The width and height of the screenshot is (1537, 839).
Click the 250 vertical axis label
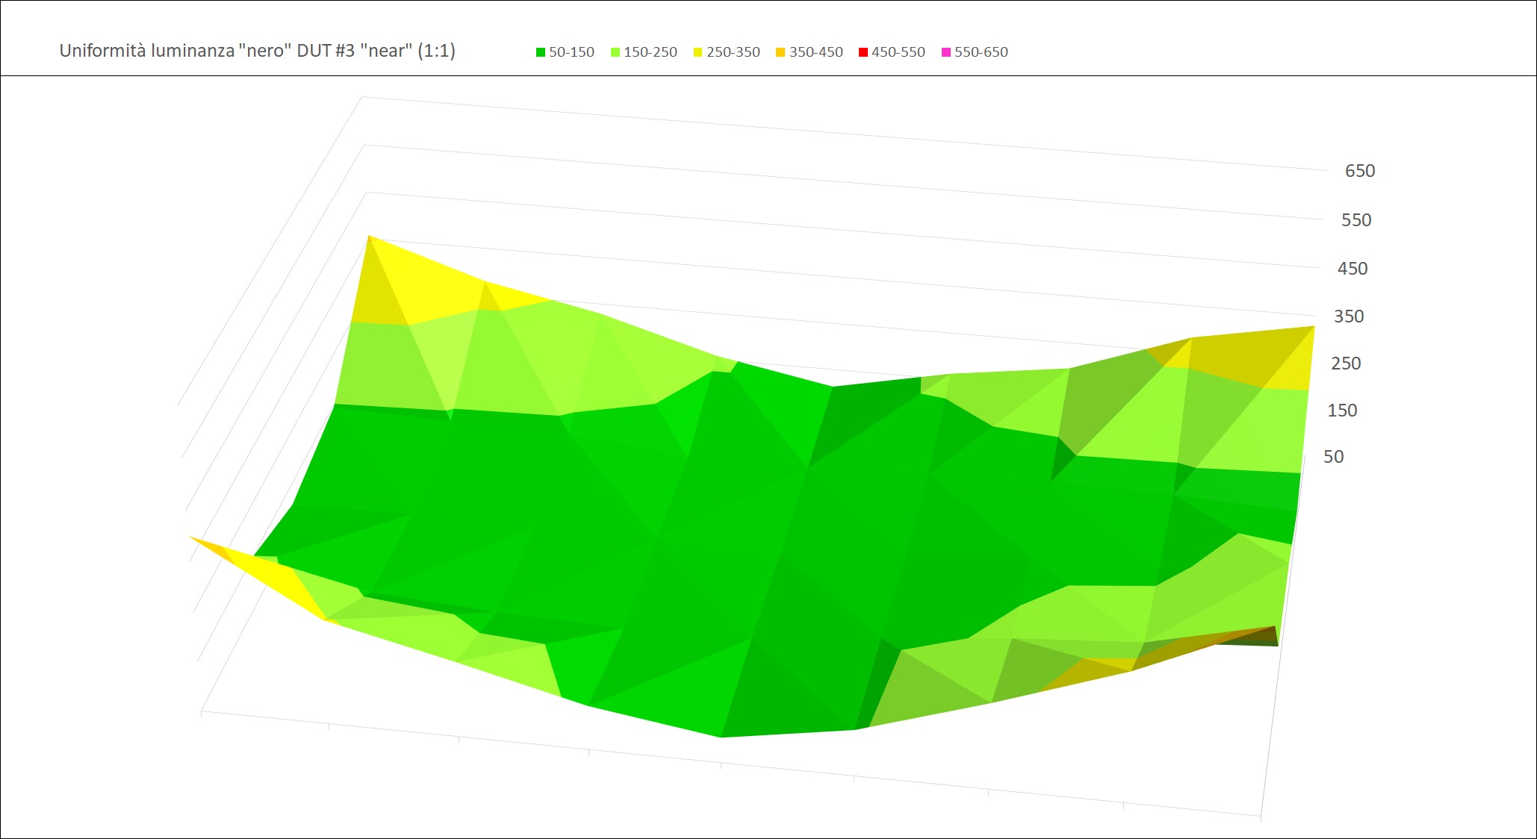(x=1345, y=364)
